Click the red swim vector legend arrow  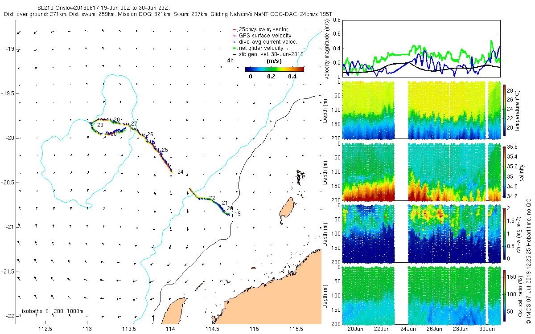235,30
